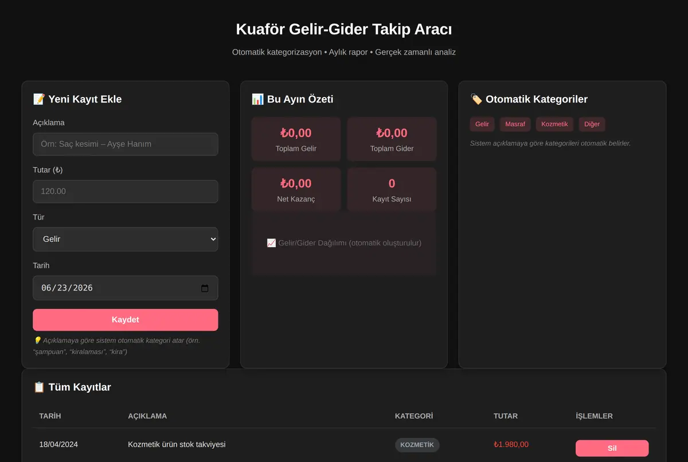Viewport: 688px width, 462px height.
Task: Open the Tür dropdown showing Gelir
Action: click(126, 239)
